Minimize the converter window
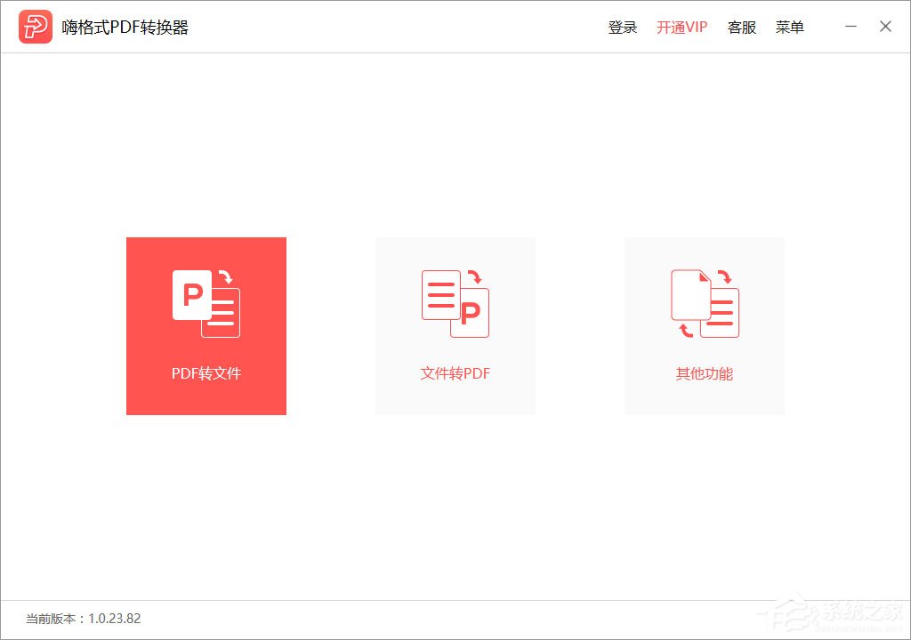 pos(851,27)
